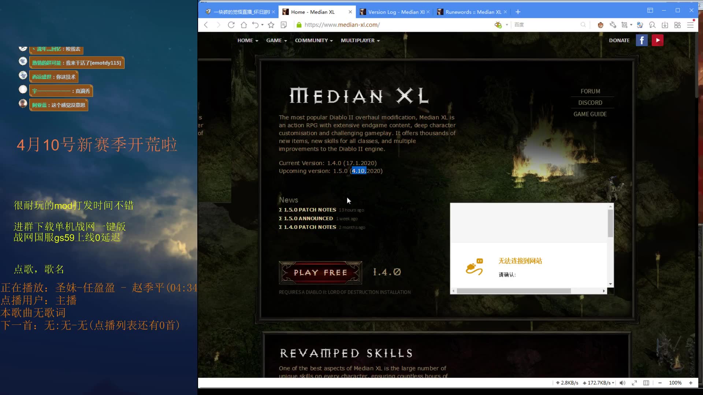Click the search magnifier icon
The image size is (703, 395).
click(x=583, y=25)
